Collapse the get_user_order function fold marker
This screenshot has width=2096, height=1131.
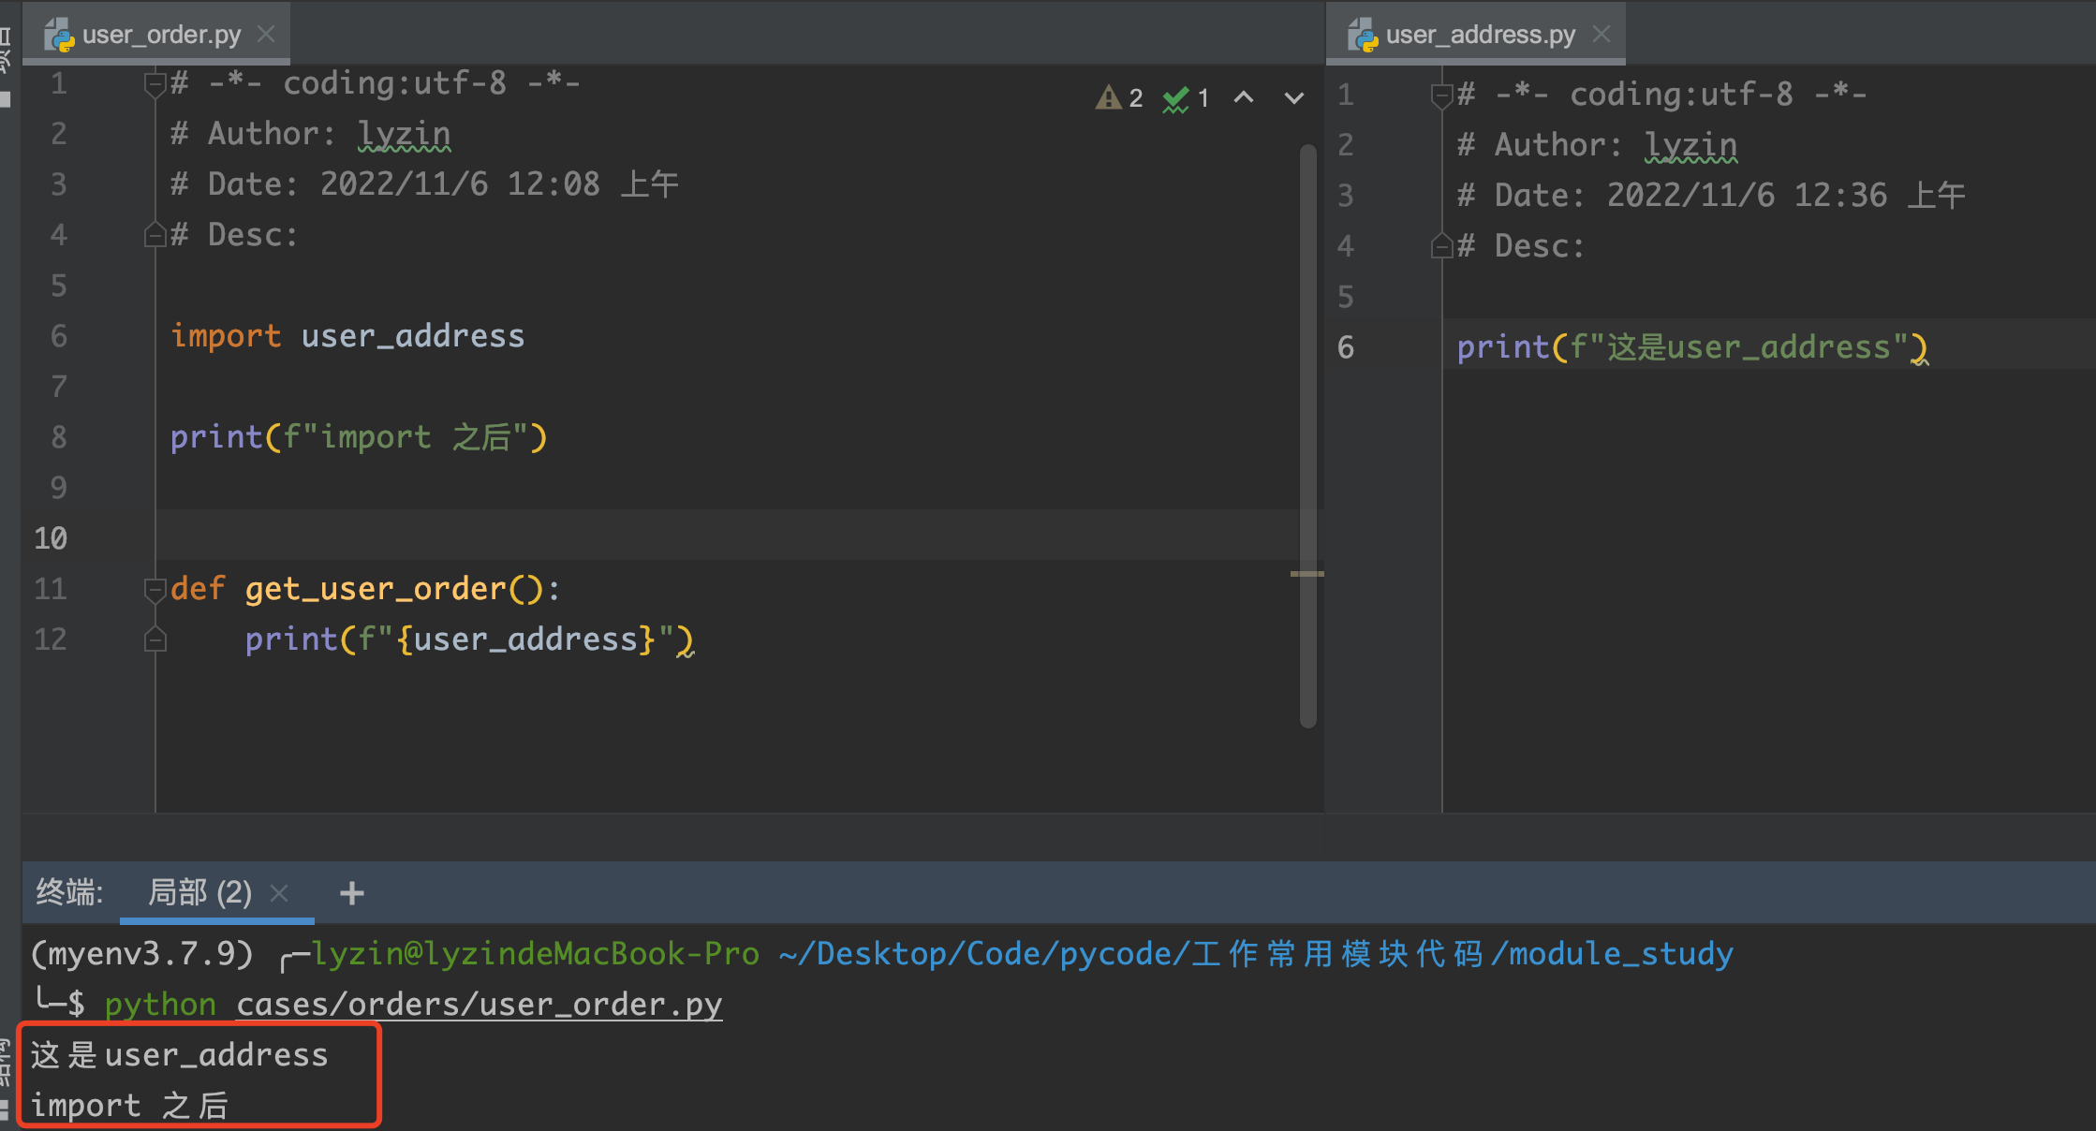155,589
